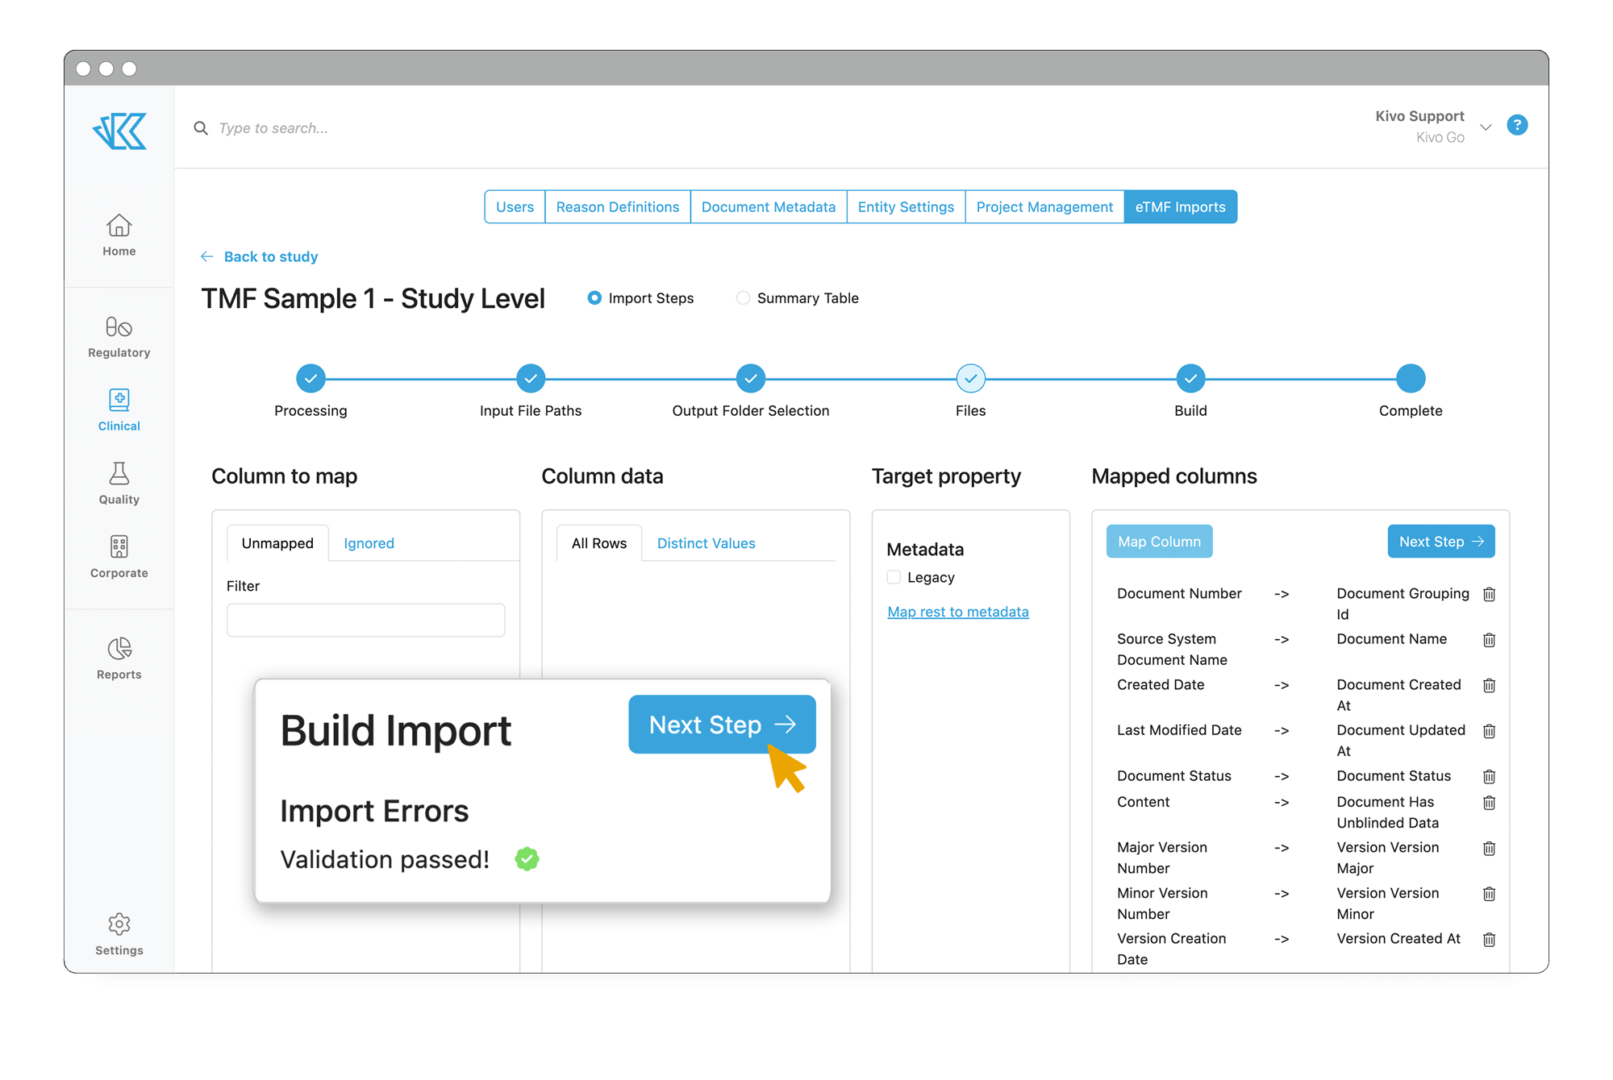Image resolution: width=1613 pixels, height=1080 pixels.
Task: Open the Reason Definitions tab
Action: [x=618, y=207]
